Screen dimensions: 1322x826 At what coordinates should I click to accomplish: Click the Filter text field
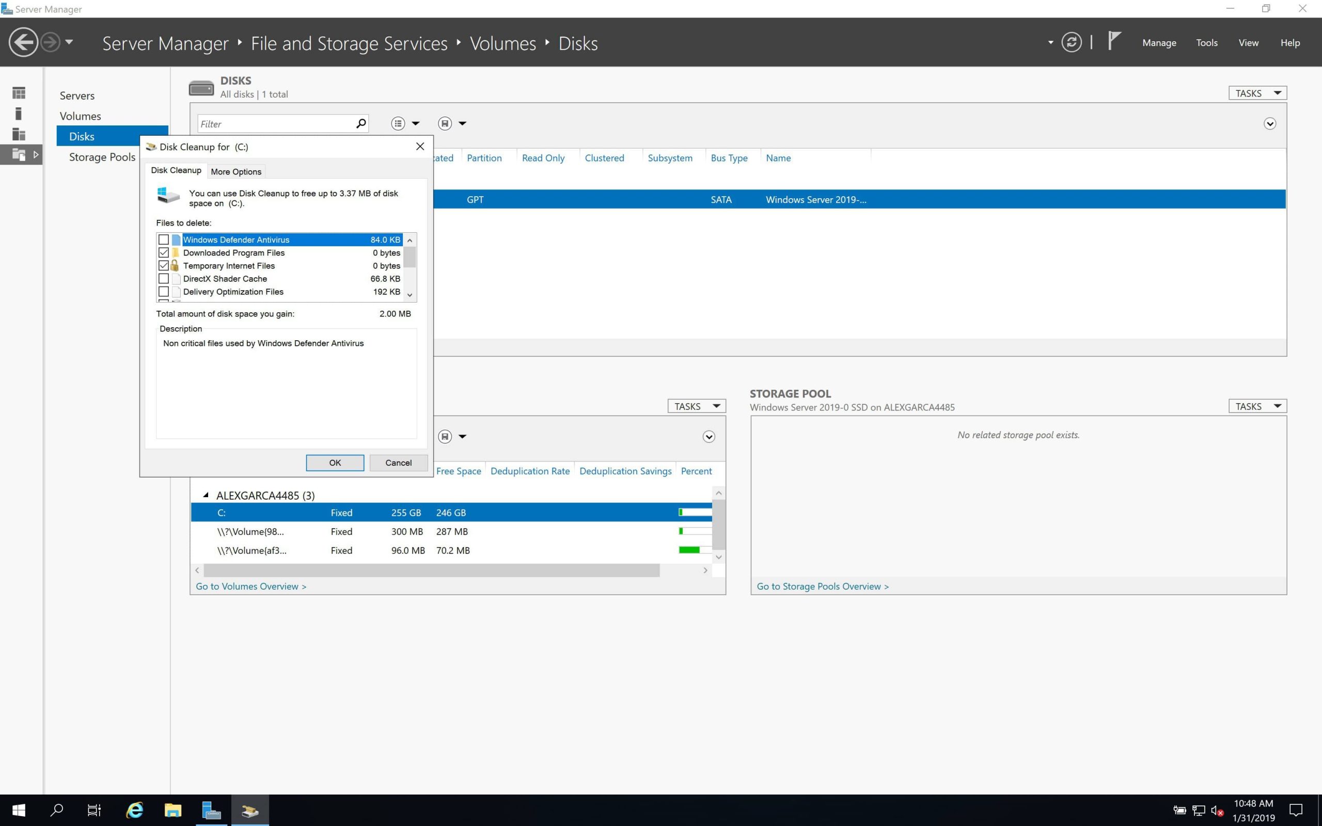point(273,124)
